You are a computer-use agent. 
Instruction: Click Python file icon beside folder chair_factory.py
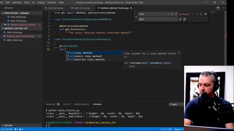(x=4, y=32)
